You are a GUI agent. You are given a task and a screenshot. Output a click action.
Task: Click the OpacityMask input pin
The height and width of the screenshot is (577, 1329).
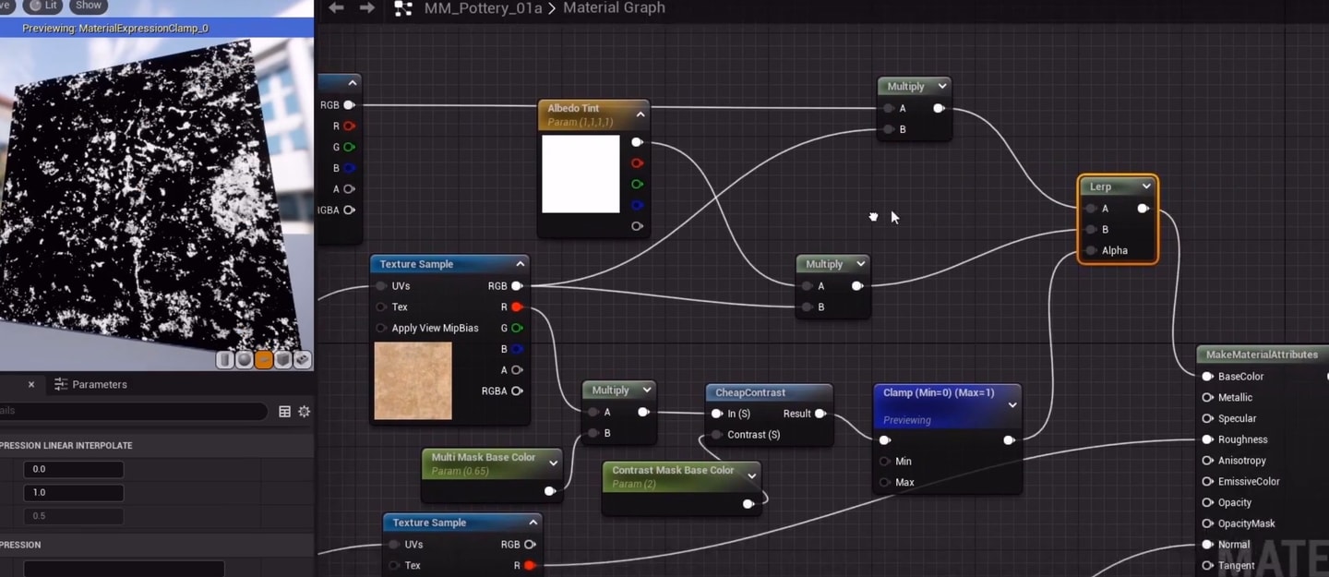(1207, 523)
